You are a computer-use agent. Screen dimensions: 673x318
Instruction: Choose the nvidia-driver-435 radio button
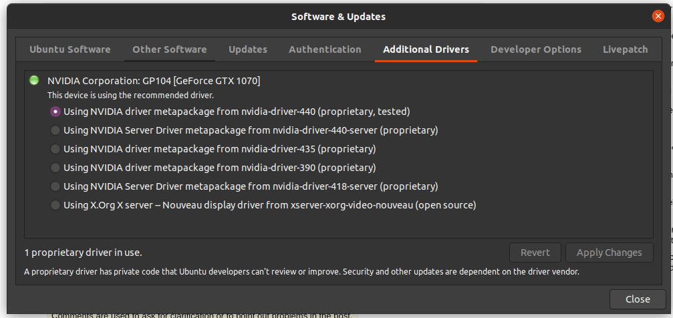pos(56,149)
